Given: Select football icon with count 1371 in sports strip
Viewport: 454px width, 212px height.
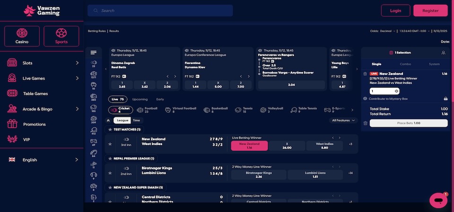Looking at the screenshot, I should click(94, 75).
